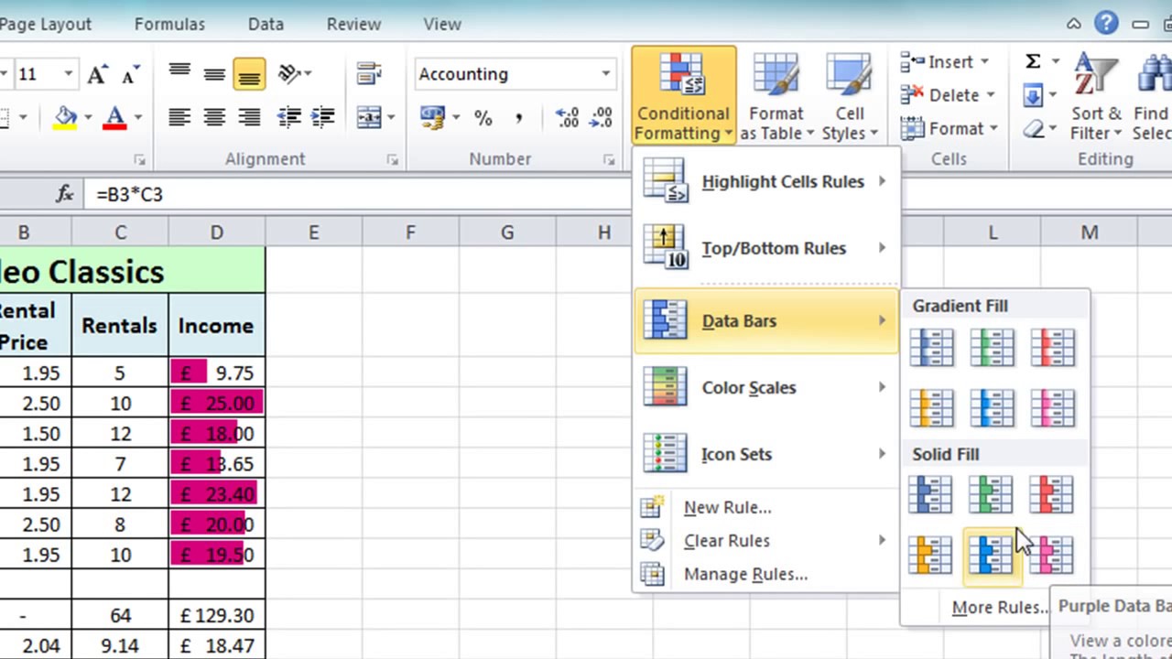This screenshot has height=659, width=1172.
Task: Switch to the Review ribbon tab
Action: point(353,25)
